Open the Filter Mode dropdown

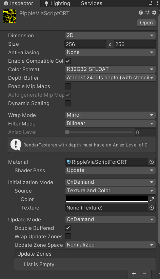click(x=111, y=123)
